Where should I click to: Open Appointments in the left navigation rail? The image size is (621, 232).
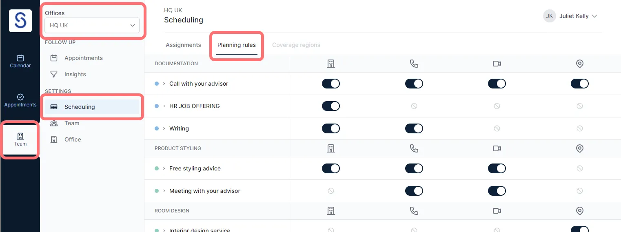click(x=20, y=100)
